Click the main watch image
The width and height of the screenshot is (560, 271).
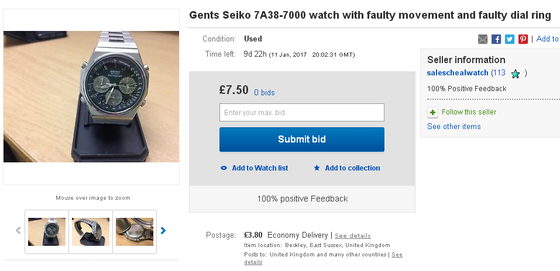pos(91,96)
